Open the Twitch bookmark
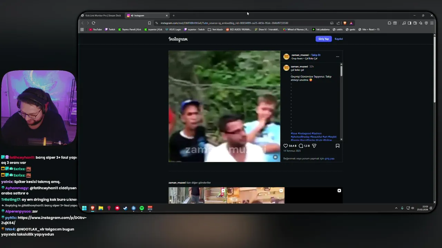Screen dimensions: 442x248 (x=110, y=30)
